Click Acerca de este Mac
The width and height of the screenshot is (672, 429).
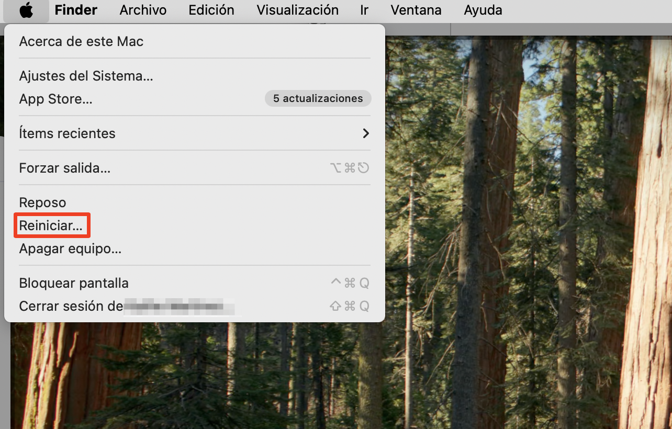pyautogui.click(x=81, y=41)
